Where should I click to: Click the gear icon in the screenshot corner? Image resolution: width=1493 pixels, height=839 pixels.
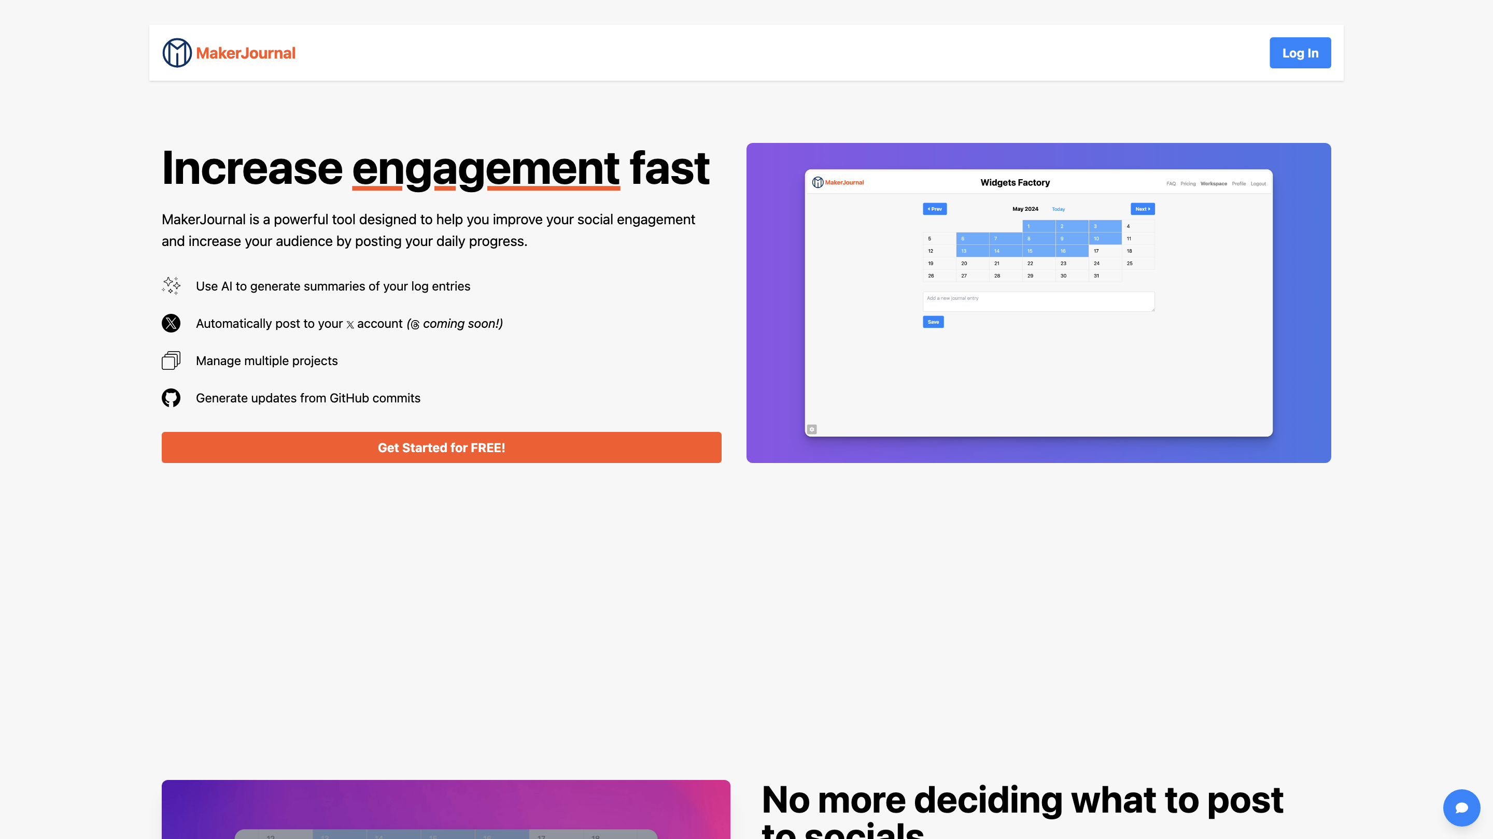tap(812, 429)
